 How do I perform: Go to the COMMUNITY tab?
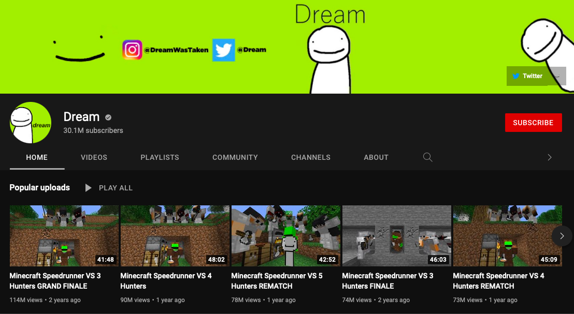[x=235, y=157]
